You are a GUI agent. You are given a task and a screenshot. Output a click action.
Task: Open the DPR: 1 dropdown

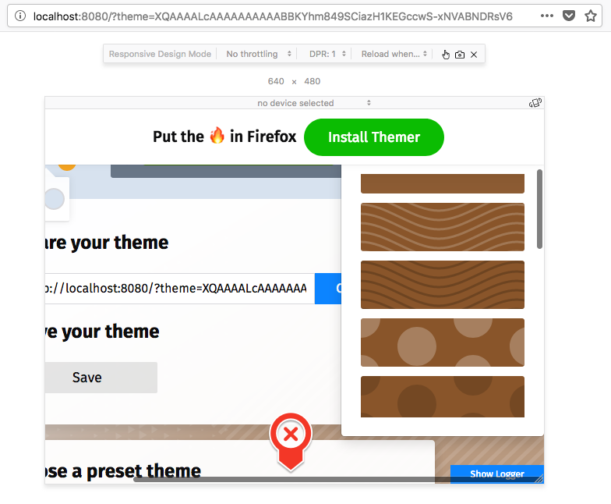[327, 54]
